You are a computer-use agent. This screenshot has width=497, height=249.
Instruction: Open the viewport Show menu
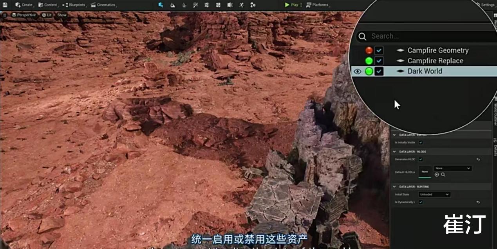[x=62, y=15]
